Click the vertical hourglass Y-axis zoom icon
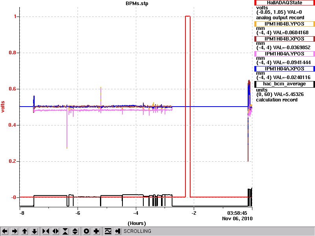 [65, 231]
